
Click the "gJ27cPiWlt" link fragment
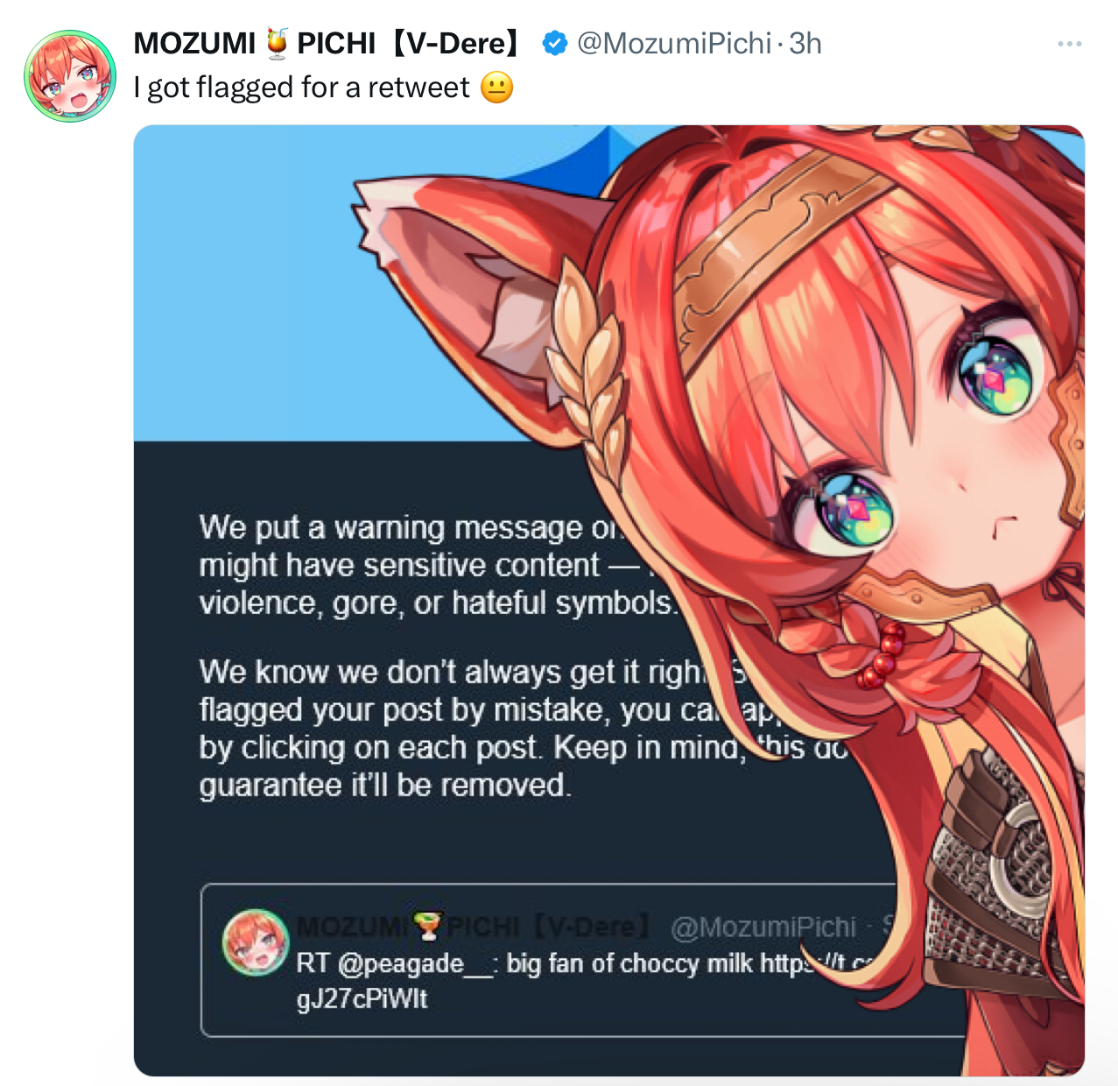362,998
